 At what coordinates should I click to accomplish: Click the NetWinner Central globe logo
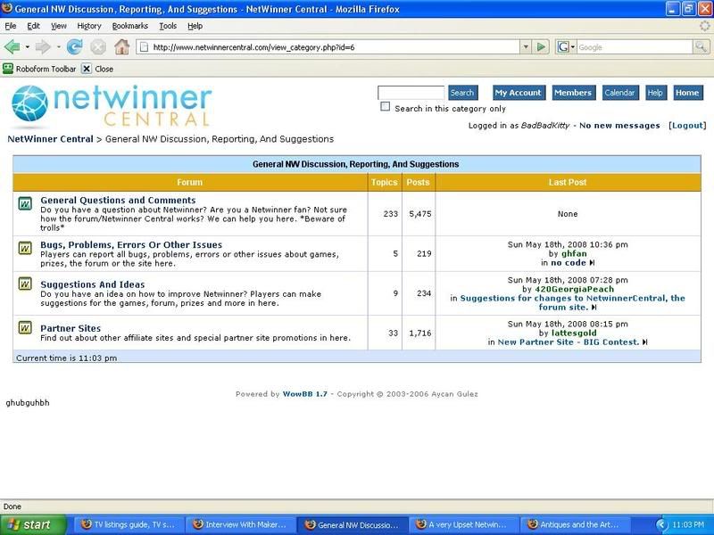[x=29, y=103]
